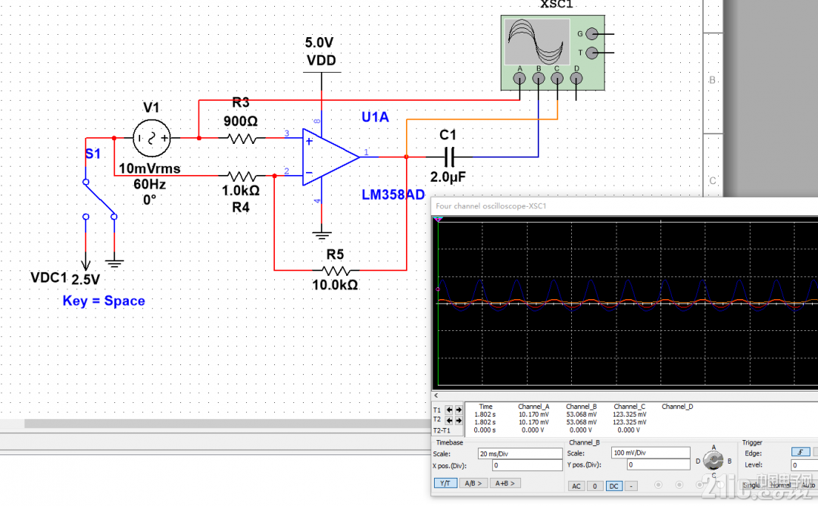Choose Single trigger mode
Screen dimensions: 818x506
coord(751,485)
